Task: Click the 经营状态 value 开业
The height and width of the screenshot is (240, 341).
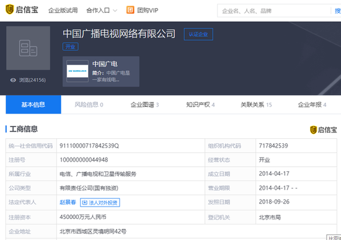Action: 264,160
